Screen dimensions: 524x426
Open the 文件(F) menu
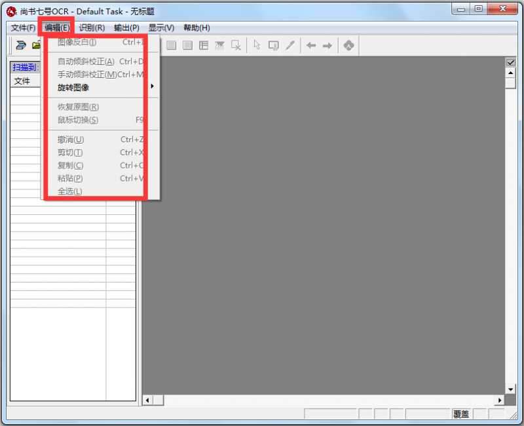point(23,28)
